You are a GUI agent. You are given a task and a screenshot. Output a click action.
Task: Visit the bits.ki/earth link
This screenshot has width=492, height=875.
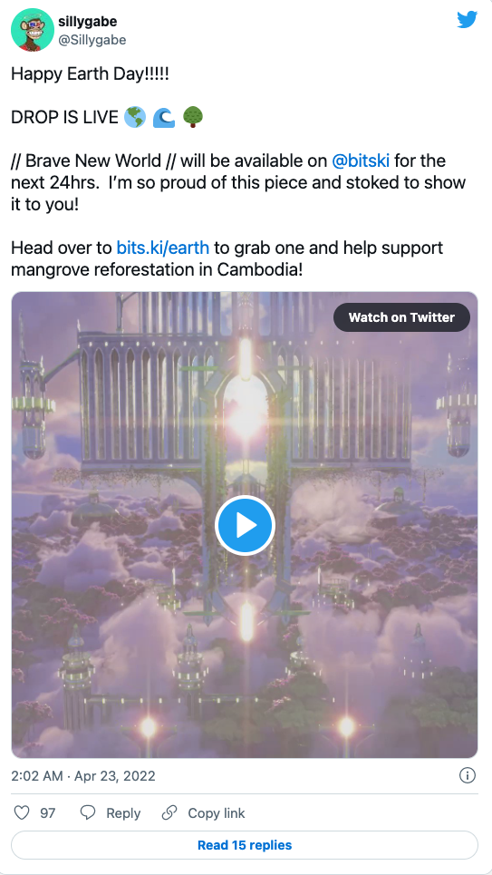(x=163, y=248)
